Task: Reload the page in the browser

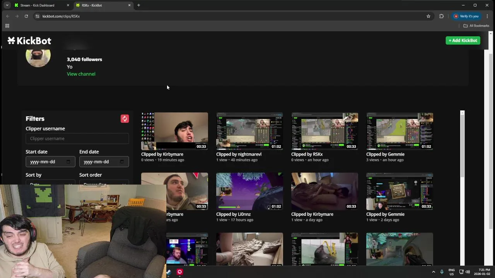Action: pyautogui.click(x=26, y=16)
